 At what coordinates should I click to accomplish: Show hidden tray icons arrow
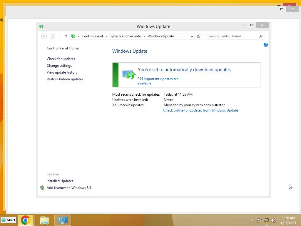click(x=252, y=220)
